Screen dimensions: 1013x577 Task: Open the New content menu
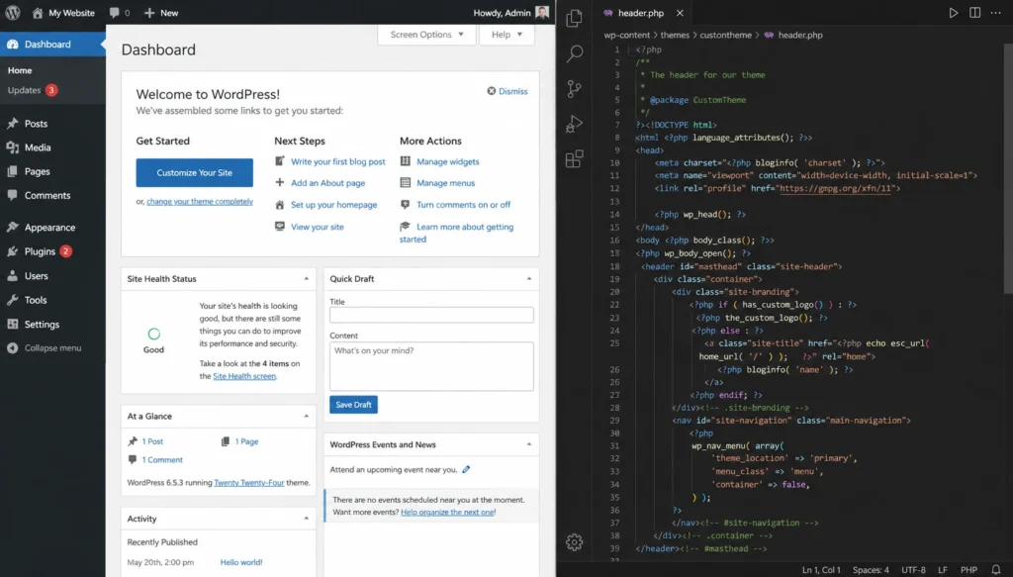(161, 13)
